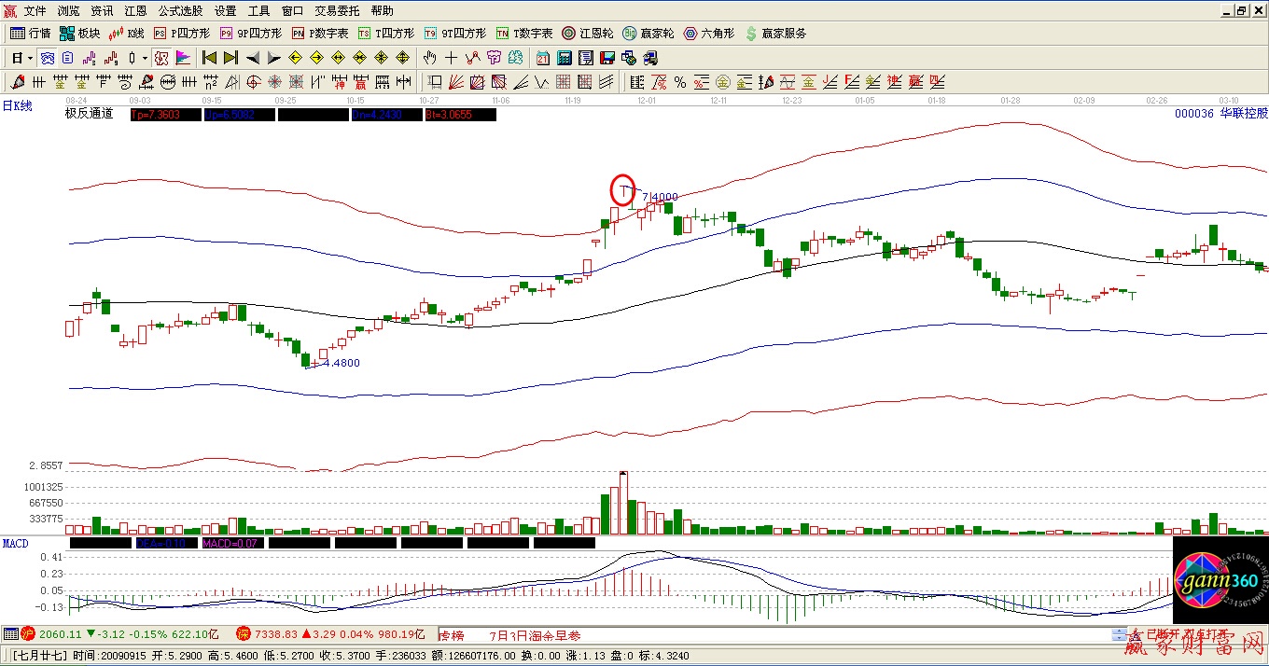The image size is (1269, 666).
Task: Click the crosshair cursor tool
Action: [452, 58]
